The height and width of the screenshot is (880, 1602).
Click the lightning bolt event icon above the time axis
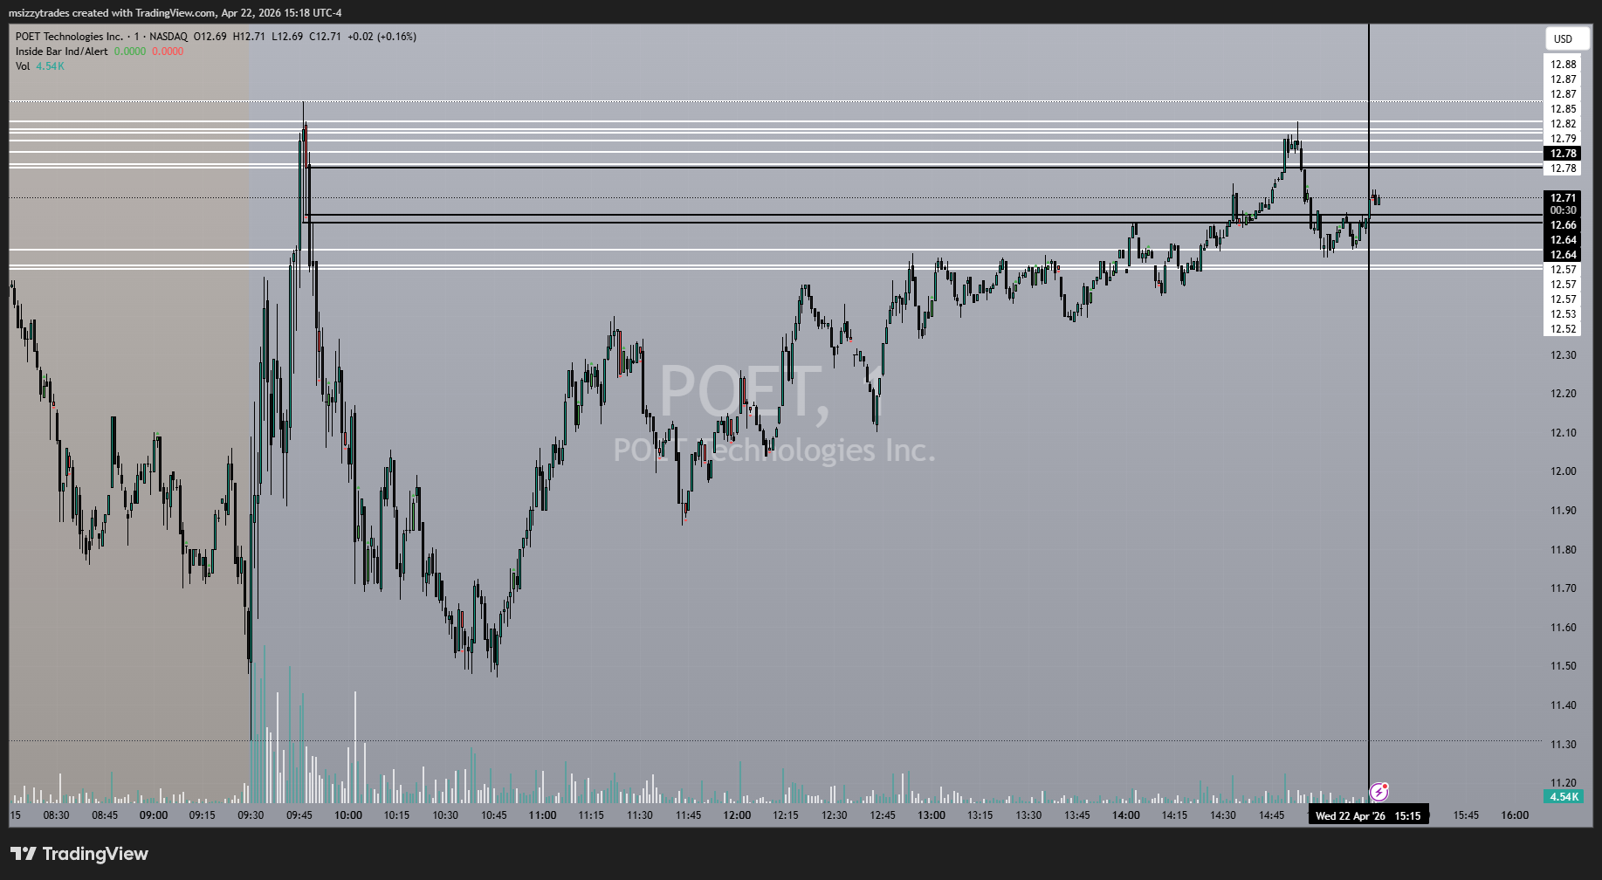click(1379, 792)
